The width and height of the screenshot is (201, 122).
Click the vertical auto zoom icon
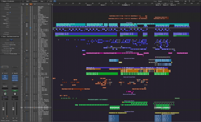(x=189, y=1)
